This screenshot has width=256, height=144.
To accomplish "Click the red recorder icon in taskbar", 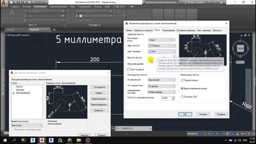I will pos(88,140).
